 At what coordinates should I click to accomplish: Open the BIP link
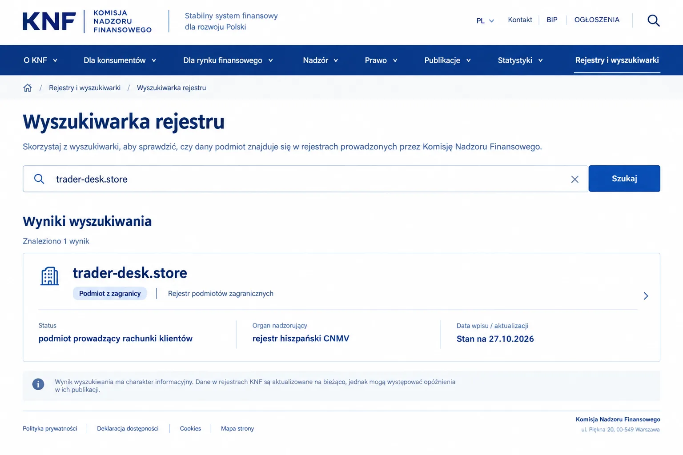click(552, 20)
